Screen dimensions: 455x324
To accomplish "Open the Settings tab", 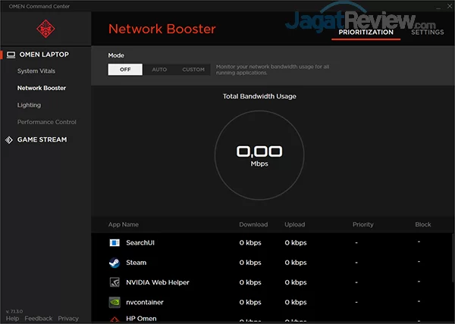I will [427, 32].
